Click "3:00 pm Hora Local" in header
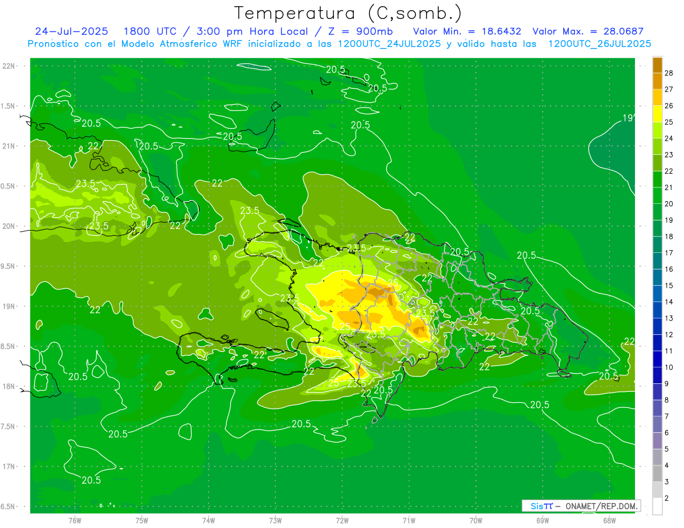 point(251,31)
